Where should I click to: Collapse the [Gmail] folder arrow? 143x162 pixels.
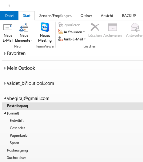pos(5,113)
